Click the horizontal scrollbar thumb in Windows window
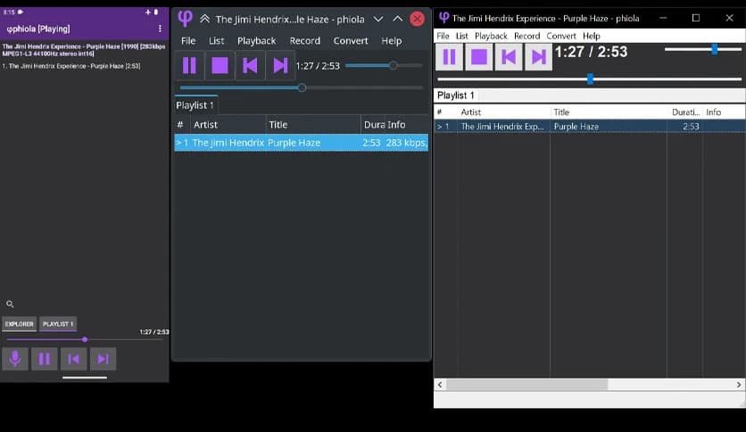Screen dimensions: 746x432 [526, 385]
